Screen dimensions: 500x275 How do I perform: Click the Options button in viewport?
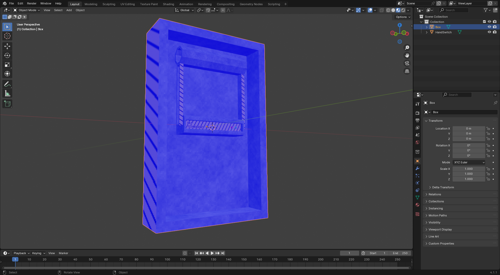(x=403, y=17)
